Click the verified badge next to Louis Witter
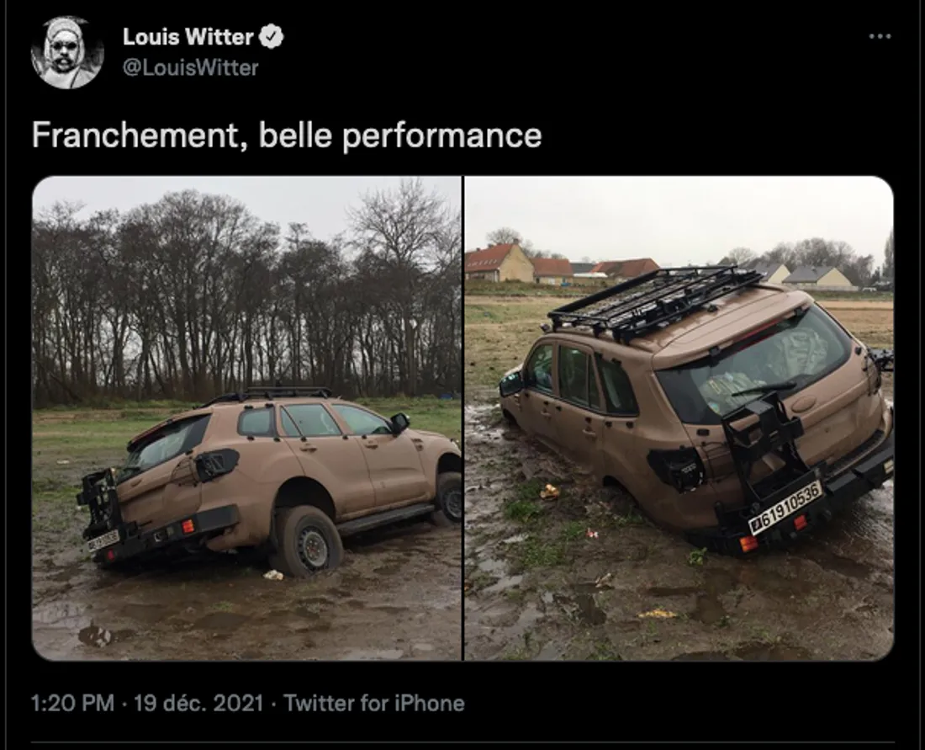The width and height of the screenshot is (925, 750). pos(272,36)
